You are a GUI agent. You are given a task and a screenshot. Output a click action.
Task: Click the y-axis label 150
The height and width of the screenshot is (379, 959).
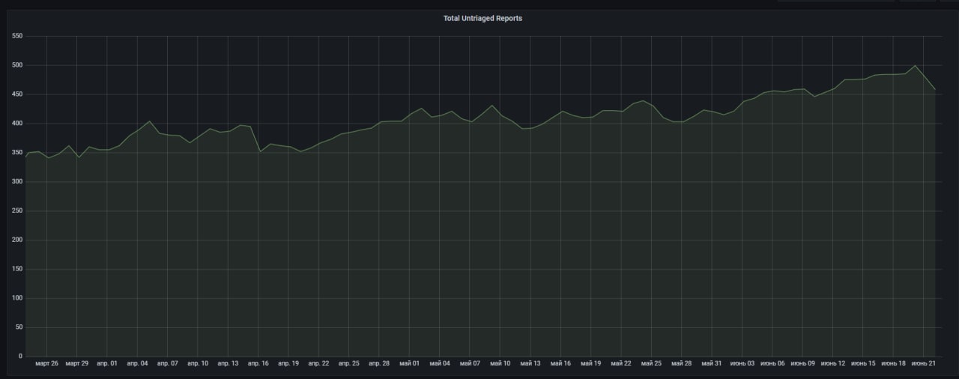pyautogui.click(x=18, y=269)
